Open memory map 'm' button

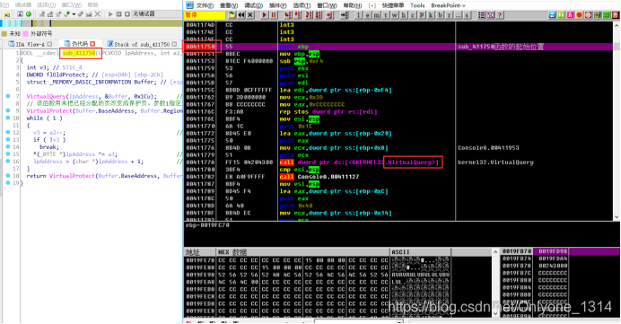pos(377,15)
